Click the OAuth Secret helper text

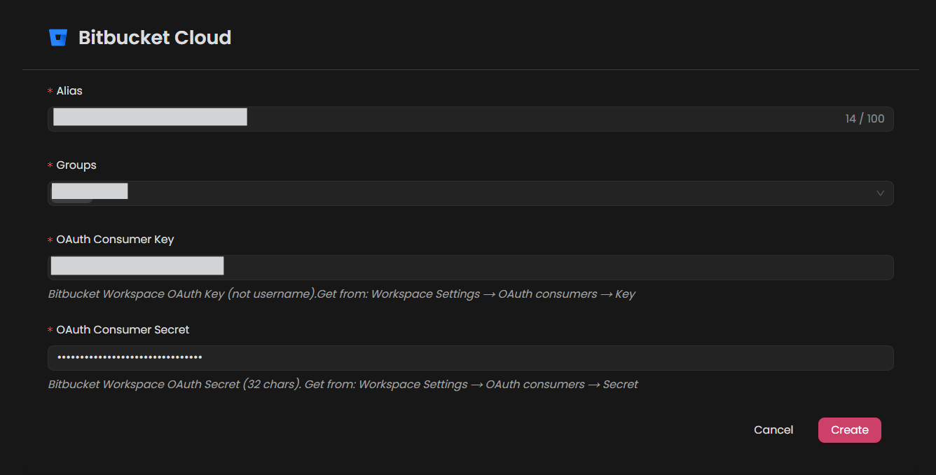click(x=343, y=384)
